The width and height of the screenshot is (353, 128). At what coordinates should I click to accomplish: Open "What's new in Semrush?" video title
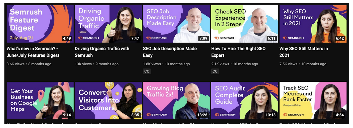coord(33,52)
